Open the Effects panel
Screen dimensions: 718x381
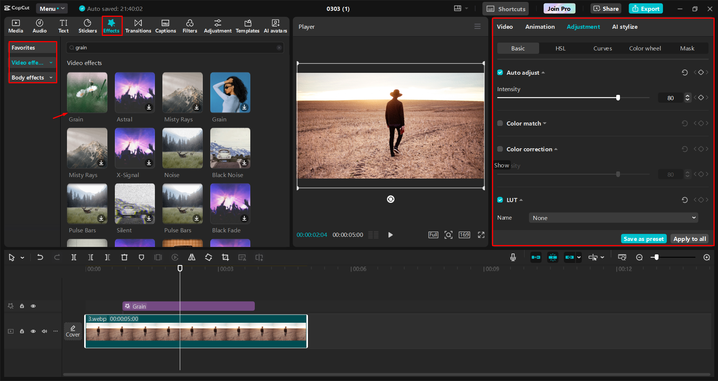(x=111, y=26)
